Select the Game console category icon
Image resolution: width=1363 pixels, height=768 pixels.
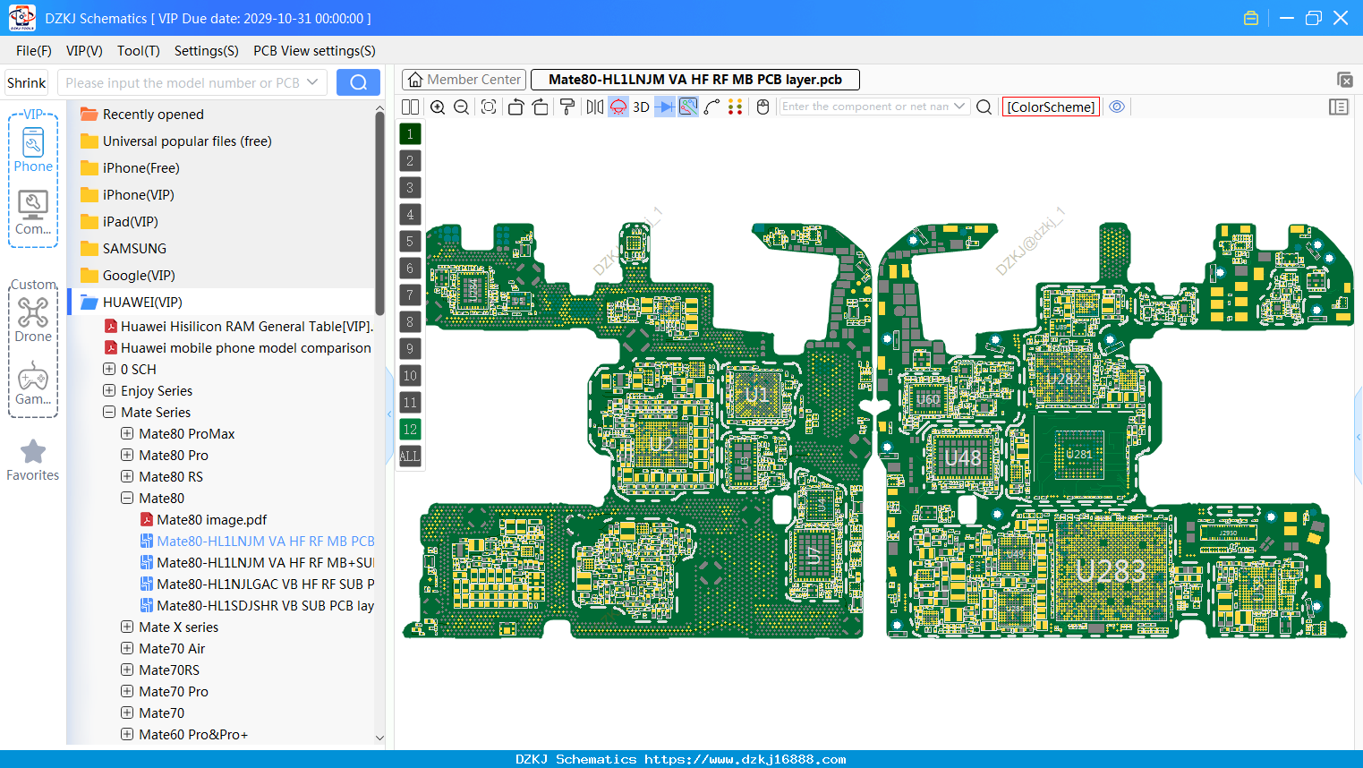33,383
